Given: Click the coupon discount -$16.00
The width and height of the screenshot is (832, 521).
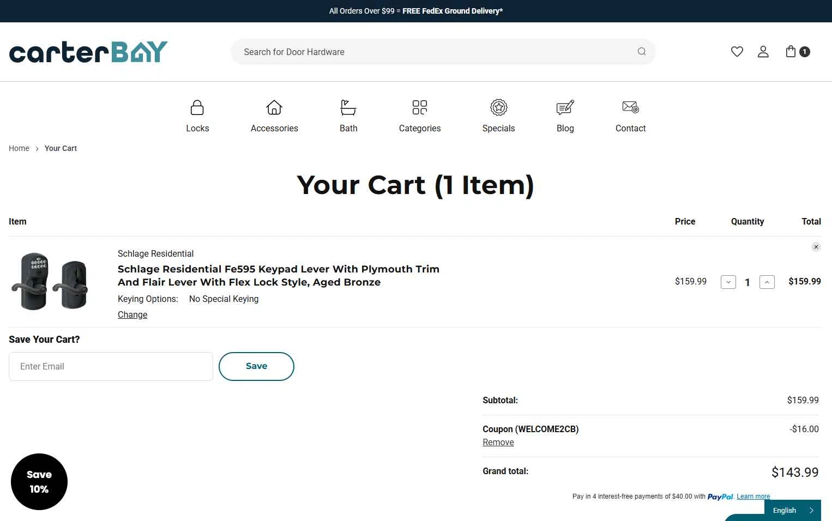Looking at the screenshot, I should tap(804, 429).
